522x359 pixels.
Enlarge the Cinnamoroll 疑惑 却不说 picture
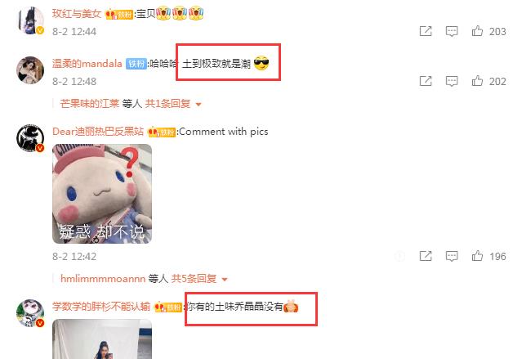pyautogui.click(x=102, y=194)
